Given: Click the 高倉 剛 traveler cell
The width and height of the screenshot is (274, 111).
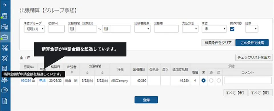Looking at the screenshot, I should pos(71,81).
